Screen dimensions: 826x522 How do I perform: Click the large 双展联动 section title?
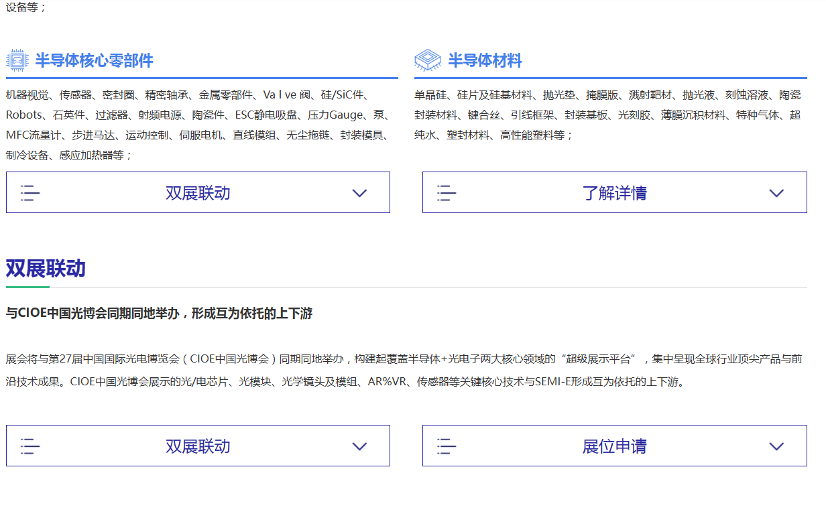[x=46, y=269]
